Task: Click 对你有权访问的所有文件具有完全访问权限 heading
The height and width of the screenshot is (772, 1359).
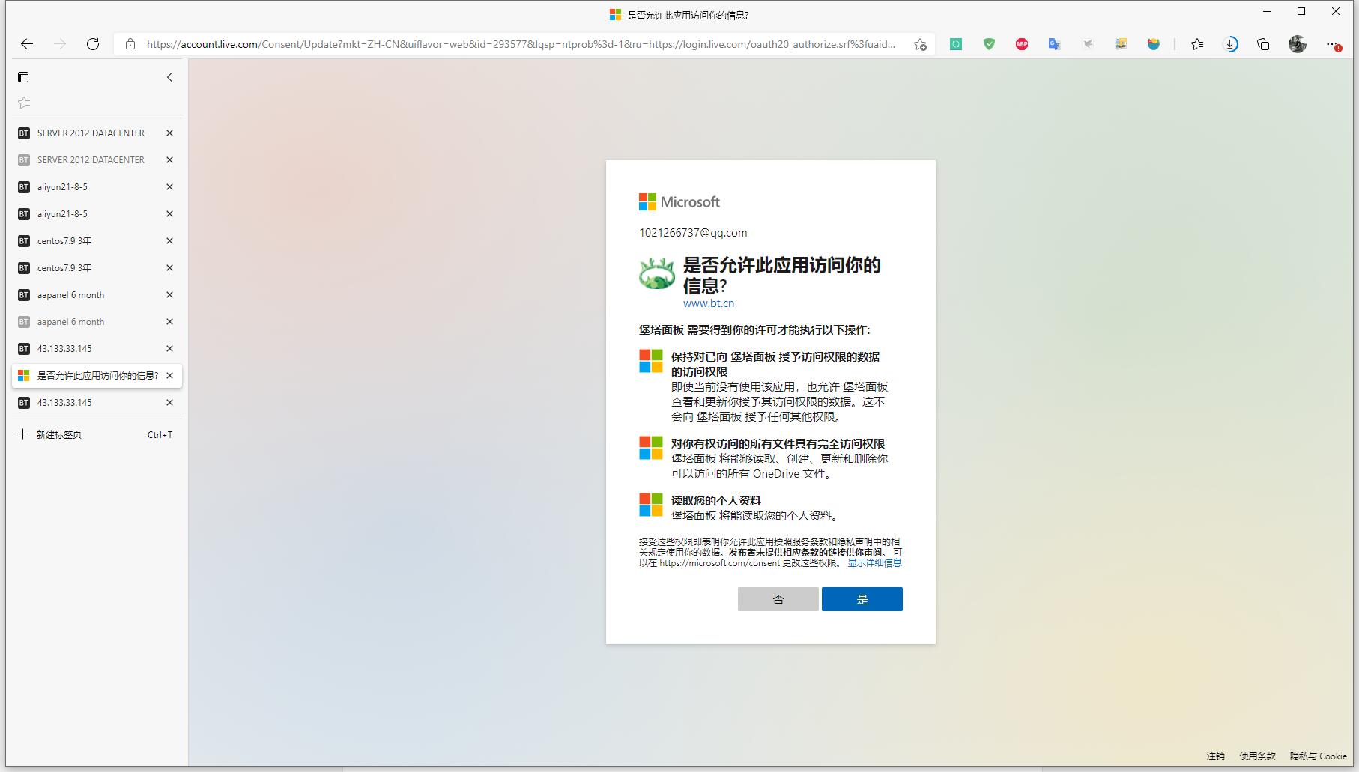Action: (x=778, y=443)
